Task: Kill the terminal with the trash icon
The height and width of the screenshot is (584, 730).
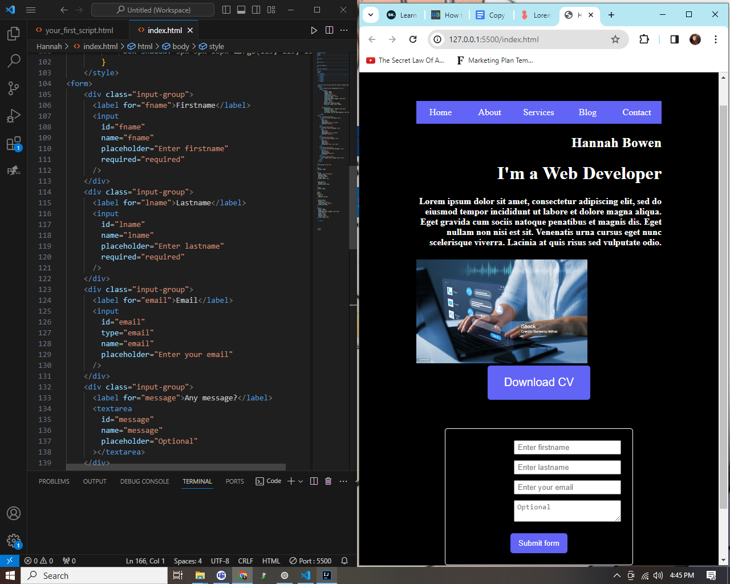Action: pos(328,481)
